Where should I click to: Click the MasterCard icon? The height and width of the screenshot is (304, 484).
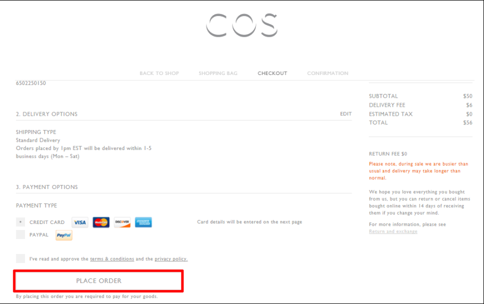101,222
